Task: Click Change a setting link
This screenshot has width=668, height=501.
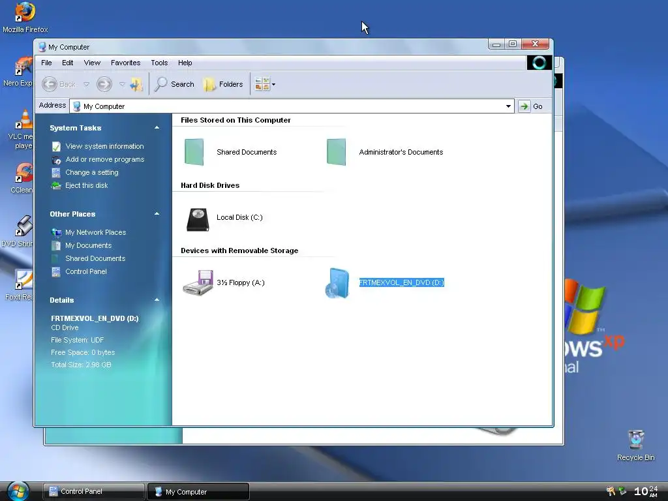Action: 91,172
